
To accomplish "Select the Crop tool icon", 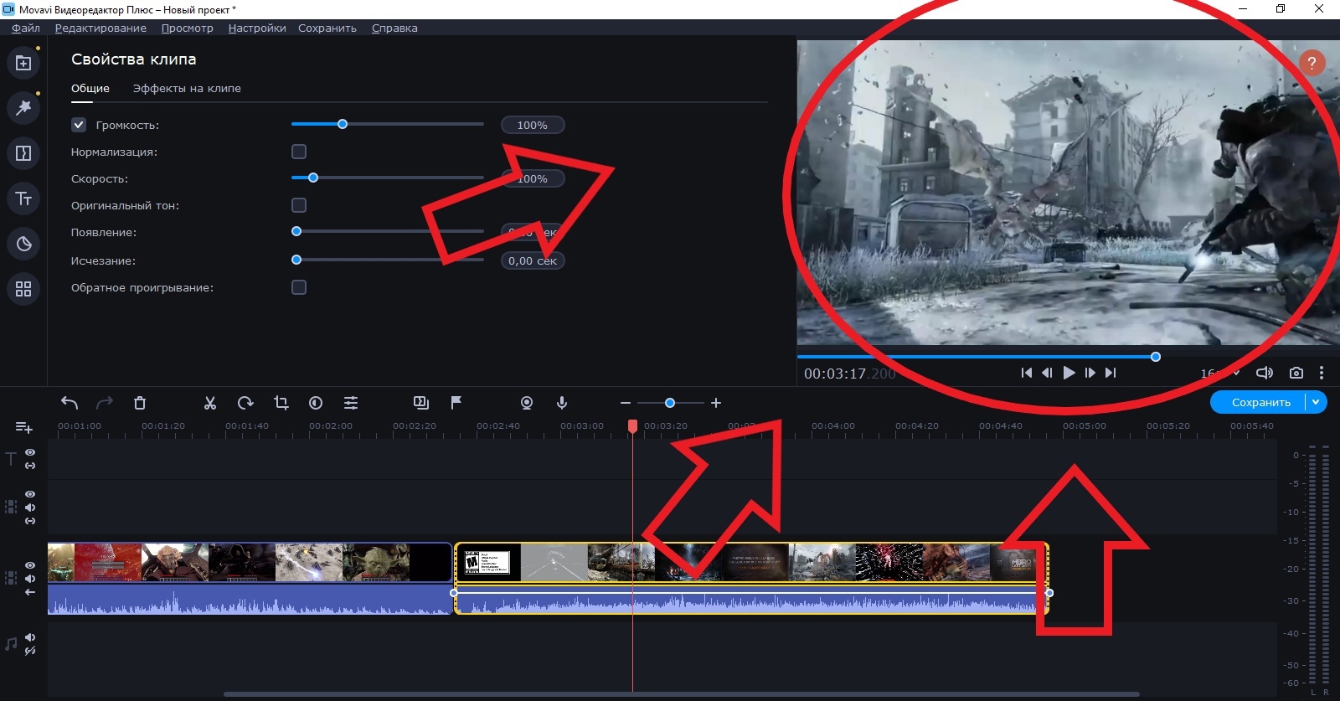I will [x=281, y=403].
